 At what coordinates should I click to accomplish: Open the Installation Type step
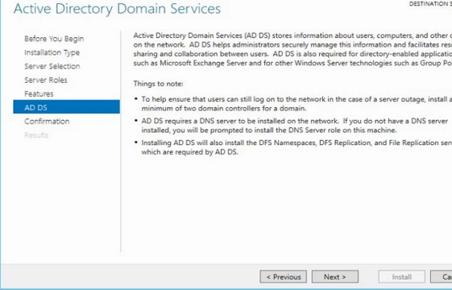52,52
